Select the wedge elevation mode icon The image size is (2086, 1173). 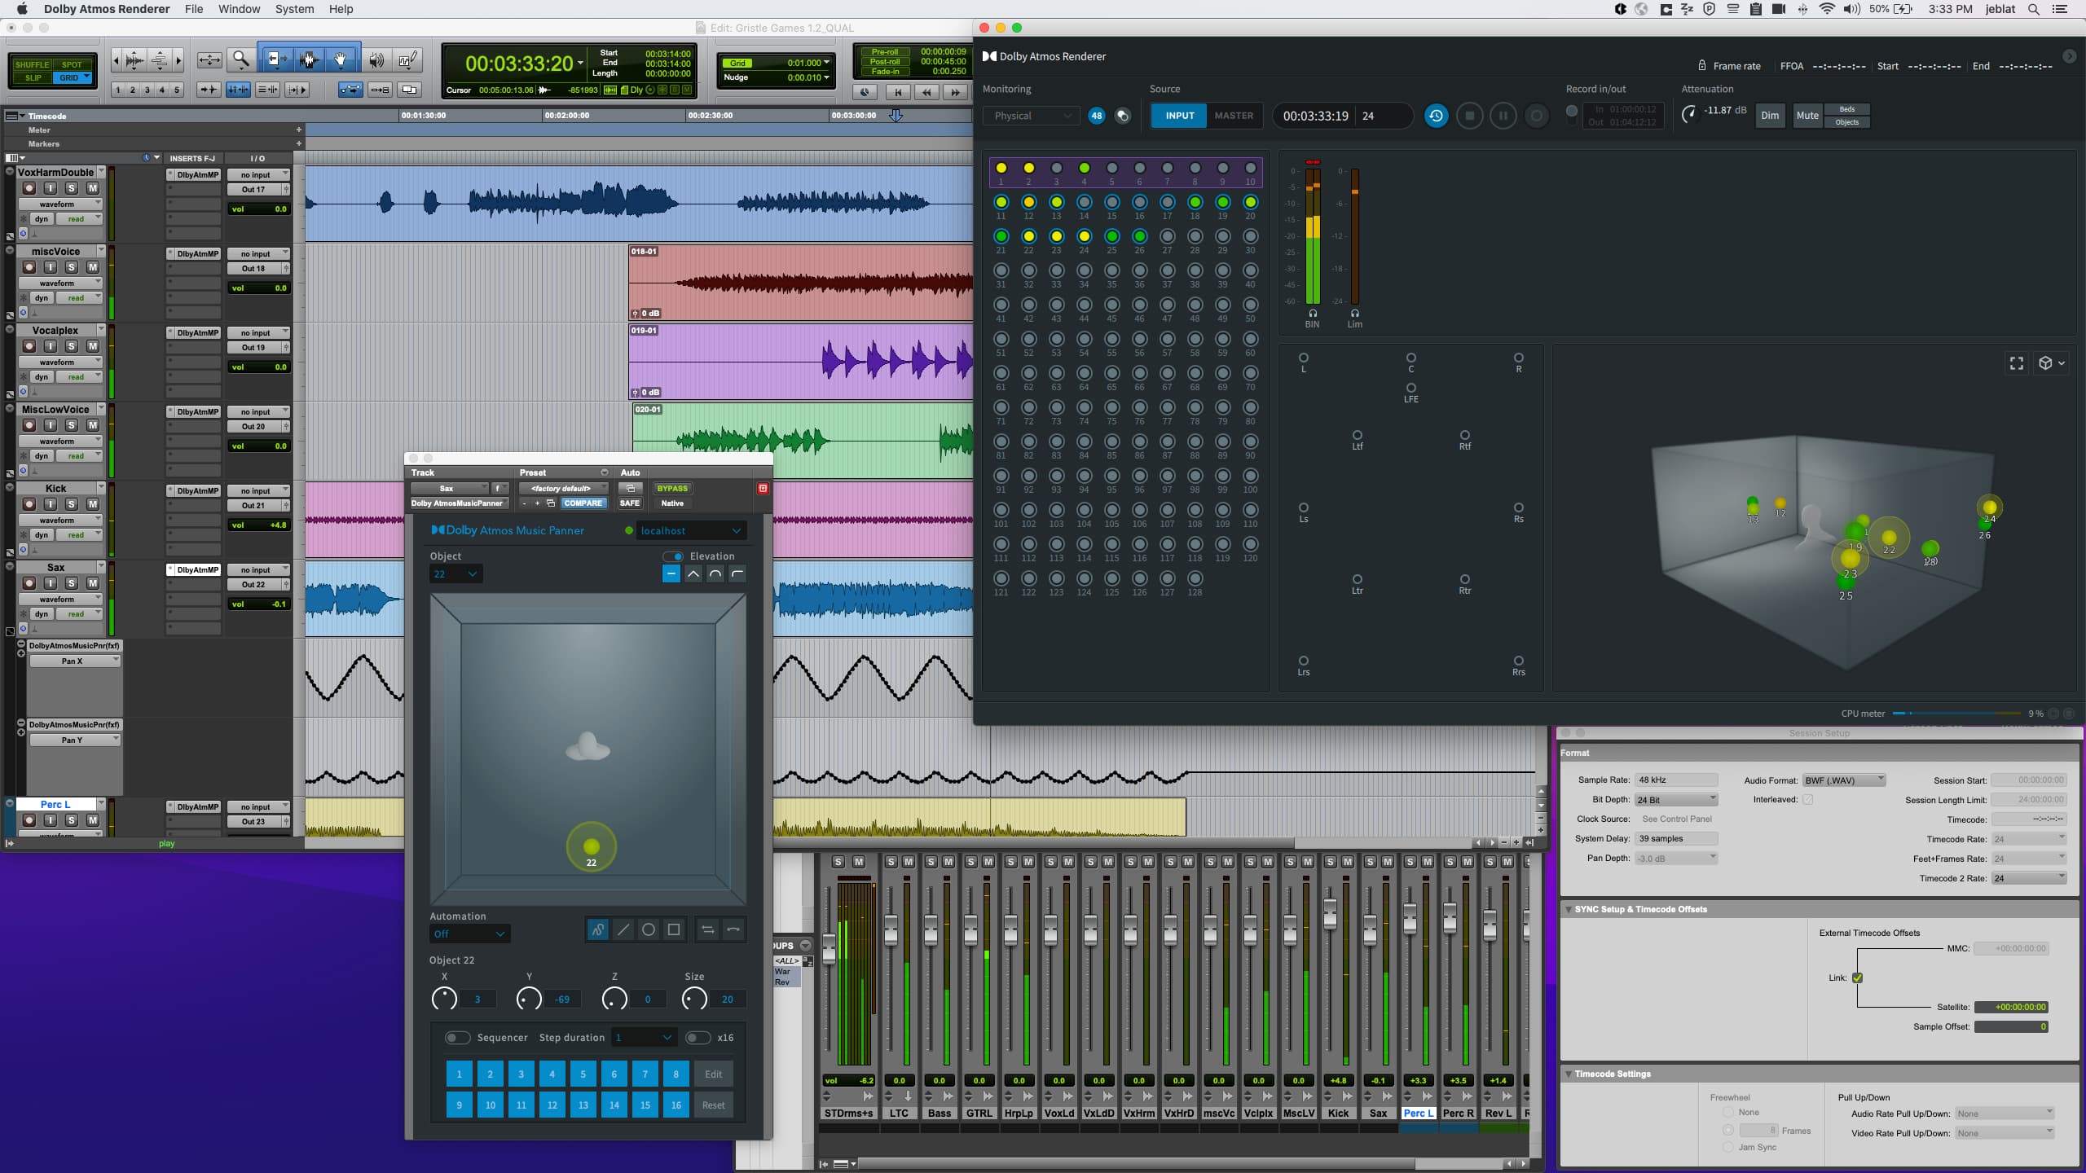click(x=693, y=574)
